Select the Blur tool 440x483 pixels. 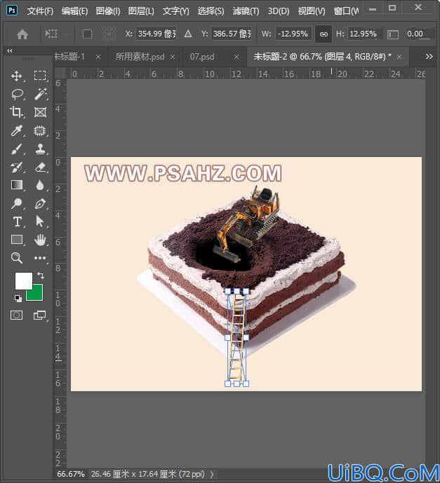click(40, 185)
